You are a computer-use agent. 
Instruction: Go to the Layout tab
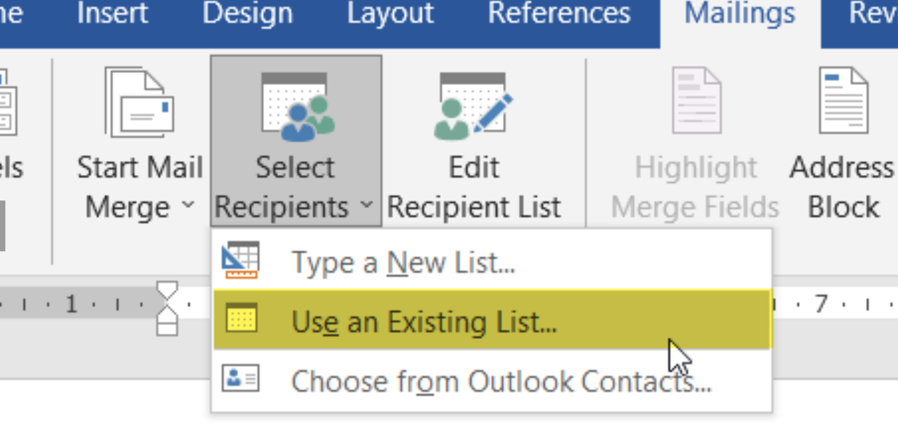click(x=390, y=14)
